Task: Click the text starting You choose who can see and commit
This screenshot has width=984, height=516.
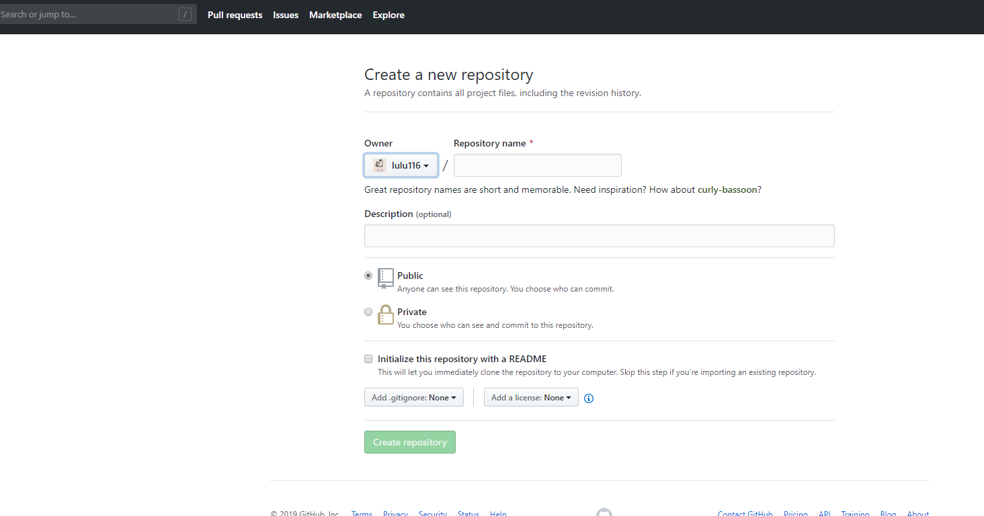Action: pos(495,325)
